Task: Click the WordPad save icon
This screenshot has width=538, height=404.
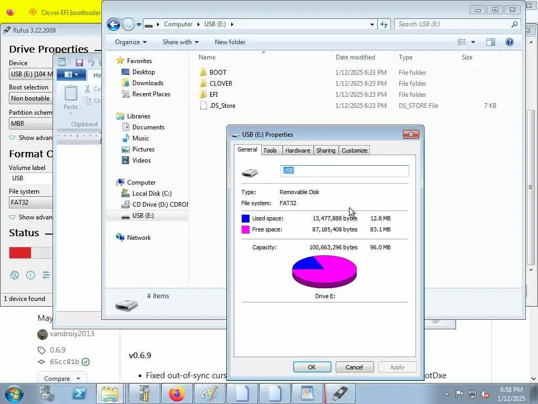Action: [x=79, y=63]
